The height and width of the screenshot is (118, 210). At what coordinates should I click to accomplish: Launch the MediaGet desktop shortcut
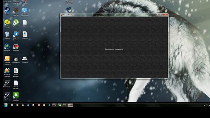point(7,47)
